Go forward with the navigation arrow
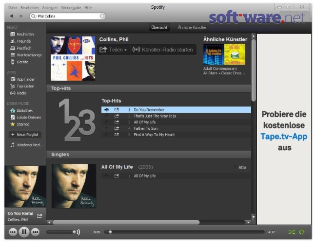Screen dimensions: 315x243 (21, 16)
